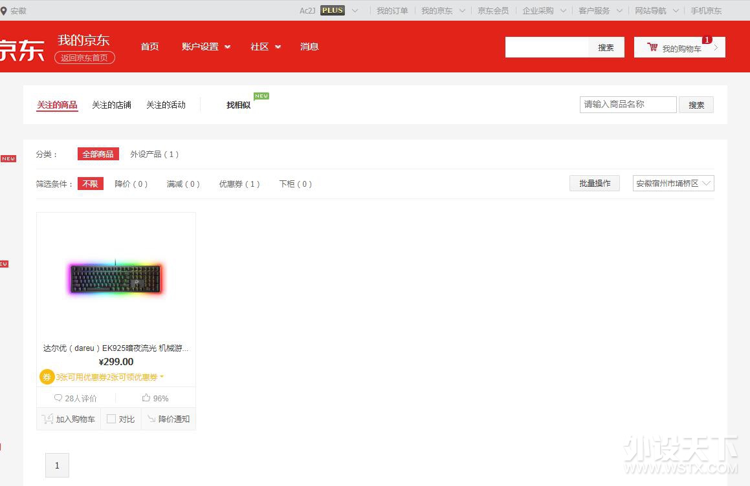Filter by 满减 (0)

coord(183,184)
